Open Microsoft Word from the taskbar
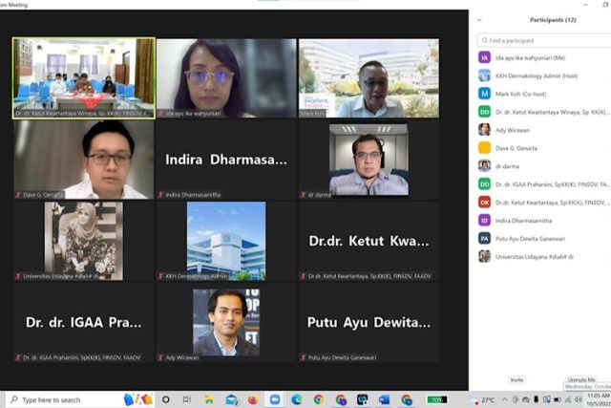This screenshot has width=611, height=408. tap(384, 399)
